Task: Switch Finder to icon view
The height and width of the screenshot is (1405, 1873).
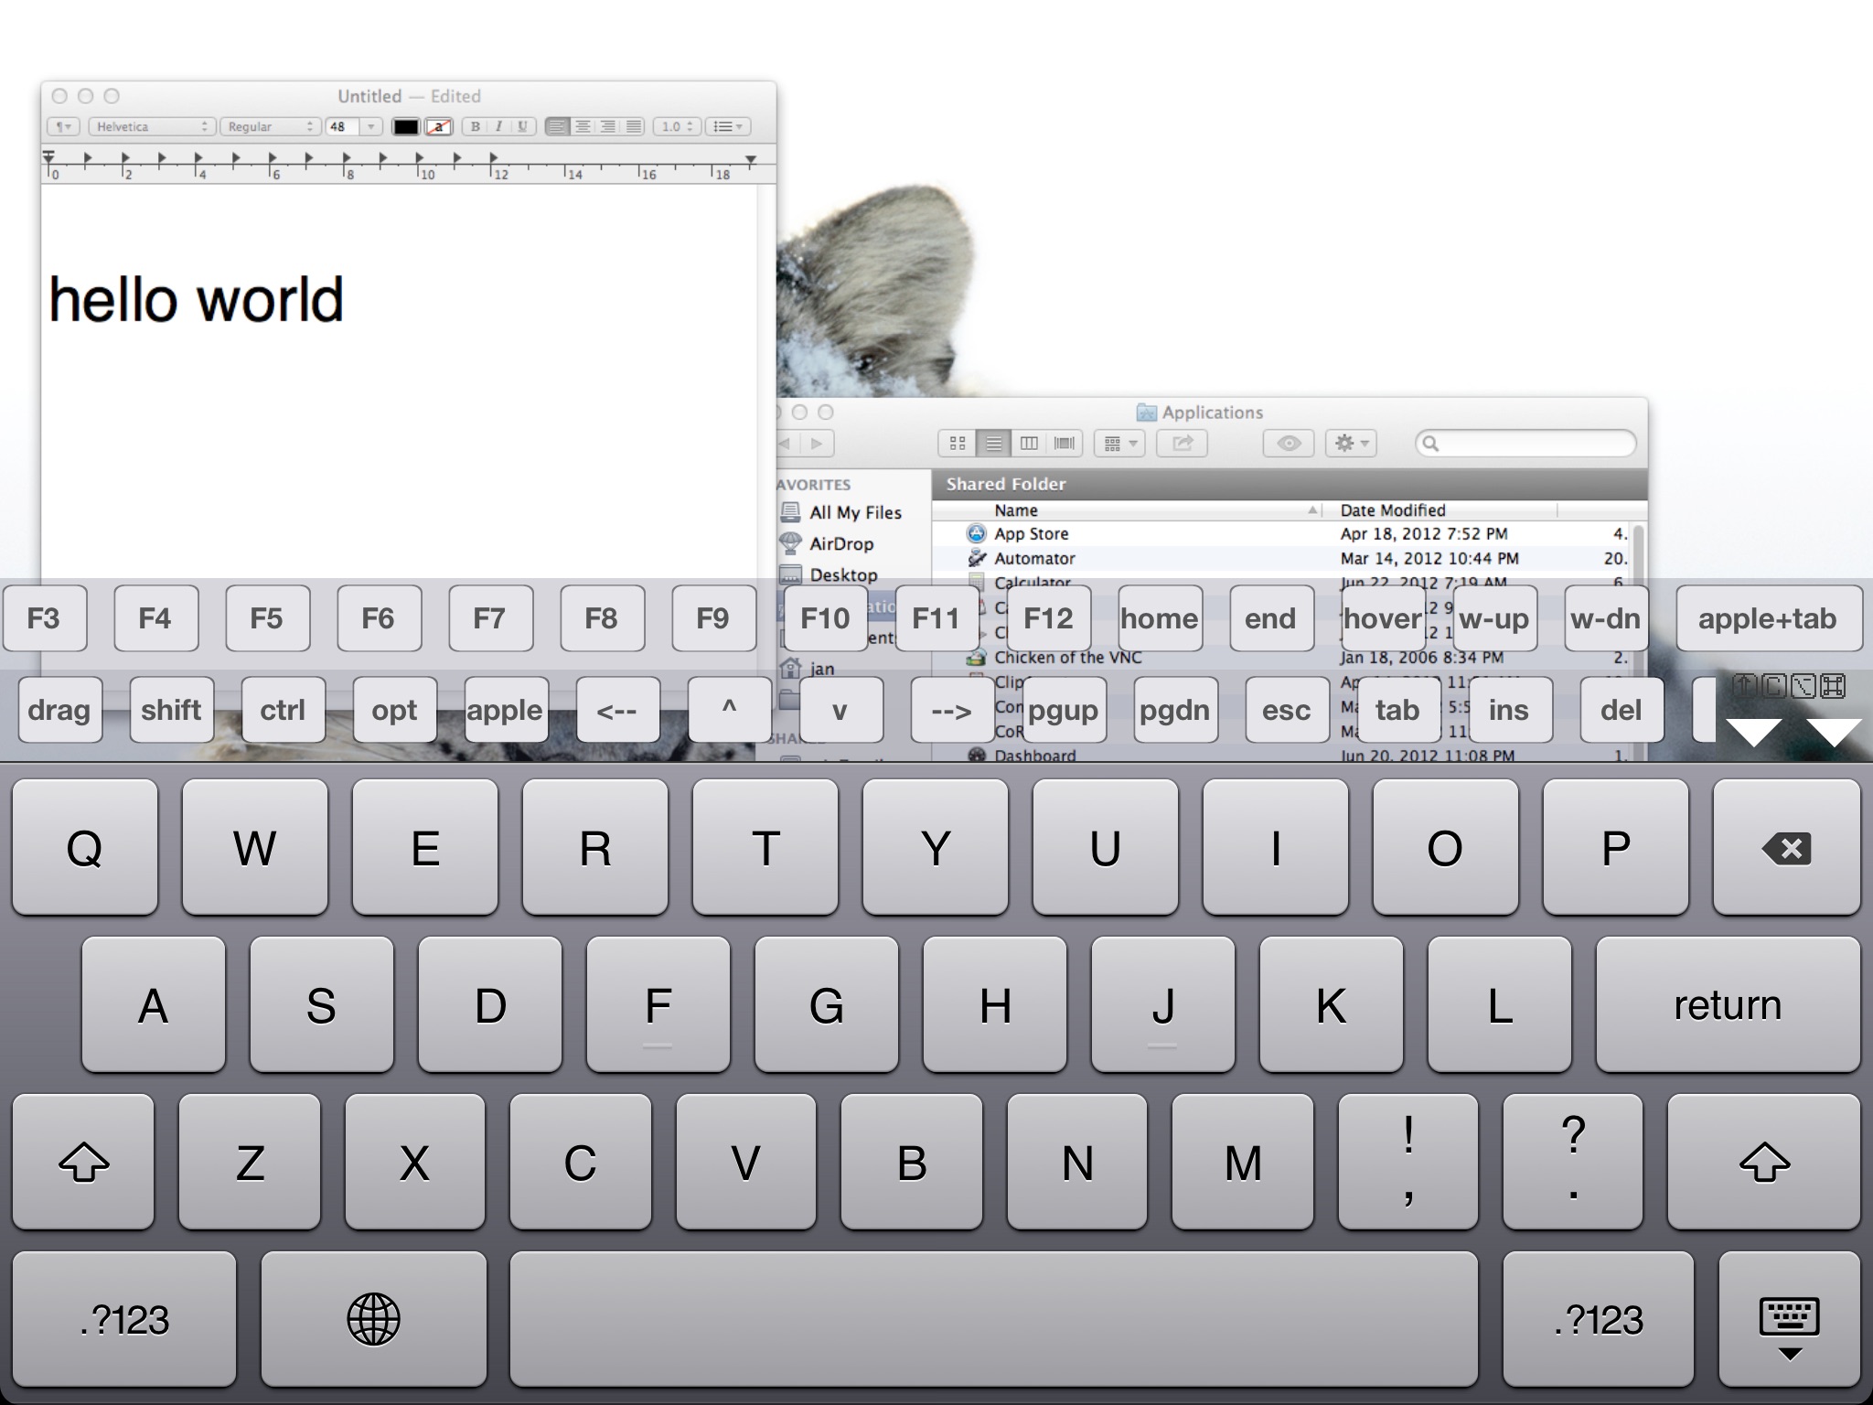Action: point(958,444)
